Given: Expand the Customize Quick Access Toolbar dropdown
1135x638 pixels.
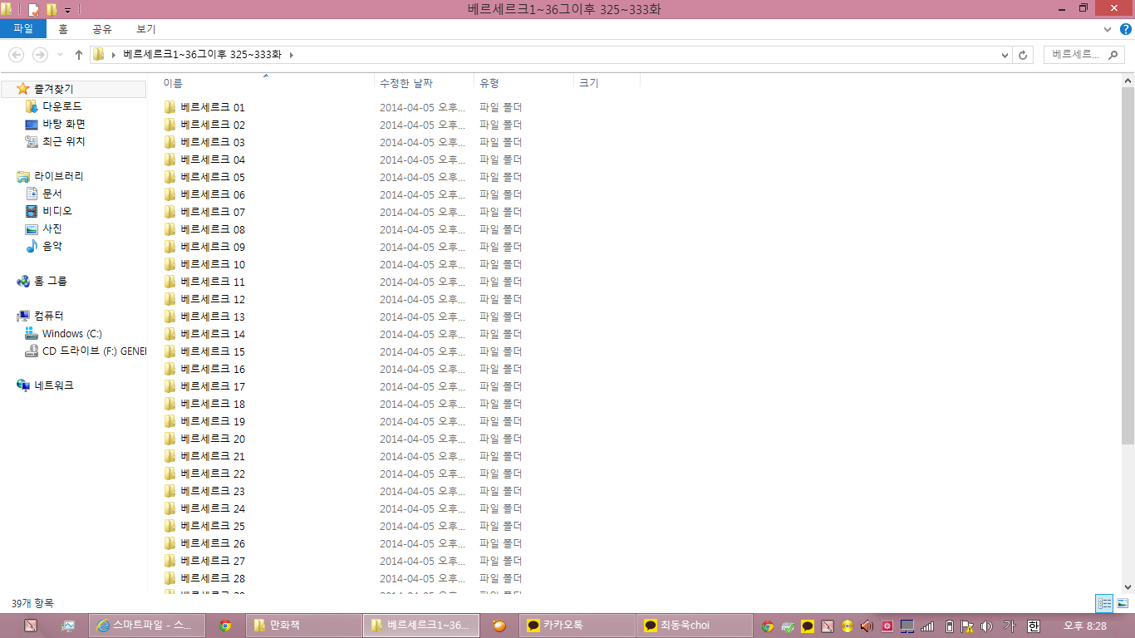Looking at the screenshot, I should pos(67,10).
